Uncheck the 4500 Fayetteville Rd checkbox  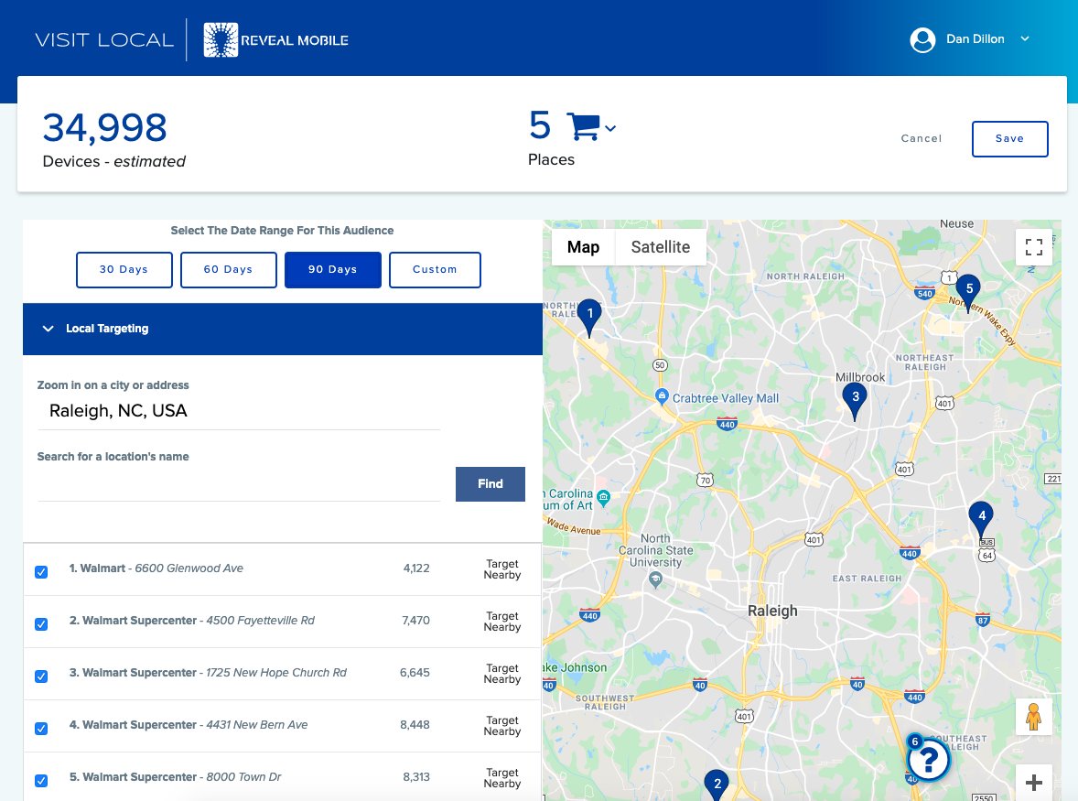click(41, 624)
